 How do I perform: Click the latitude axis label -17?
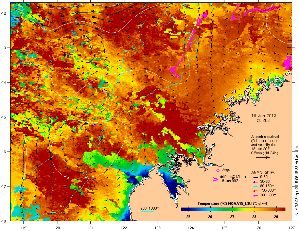pyautogui.click(x=3, y=186)
